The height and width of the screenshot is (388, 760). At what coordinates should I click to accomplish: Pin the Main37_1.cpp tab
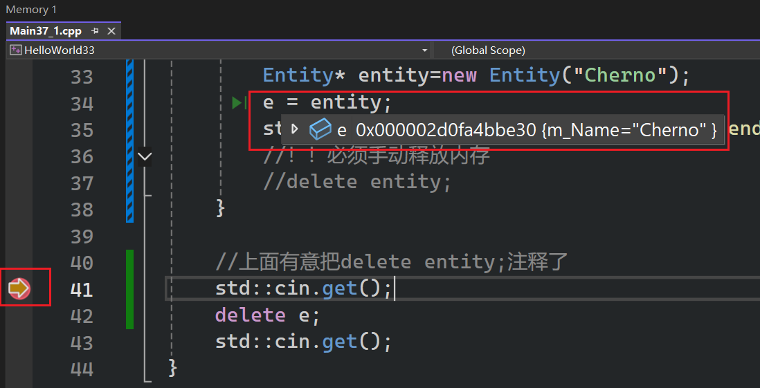[95, 31]
